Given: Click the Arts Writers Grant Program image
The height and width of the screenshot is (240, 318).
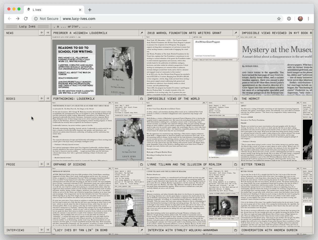Looking at the screenshot, I should (x=216, y=48).
